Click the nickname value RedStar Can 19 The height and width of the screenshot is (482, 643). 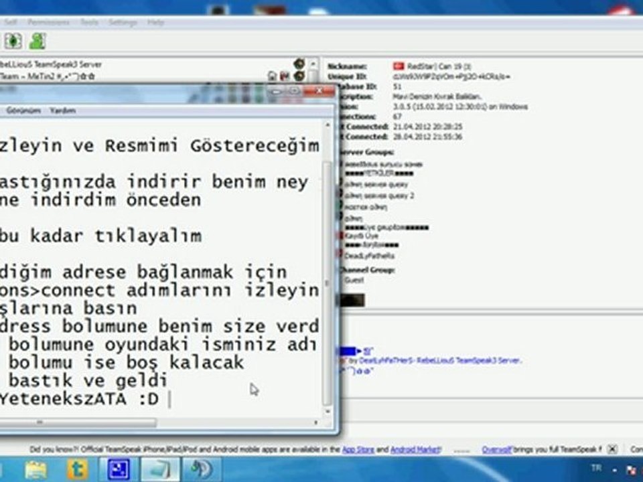pyautogui.click(x=439, y=66)
